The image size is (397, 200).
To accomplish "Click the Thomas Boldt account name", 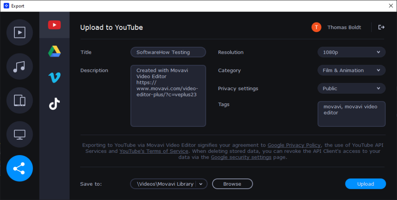I will tap(344, 27).
